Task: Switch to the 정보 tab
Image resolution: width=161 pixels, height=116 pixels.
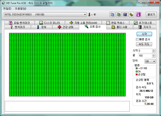Action: (x=42, y=27)
